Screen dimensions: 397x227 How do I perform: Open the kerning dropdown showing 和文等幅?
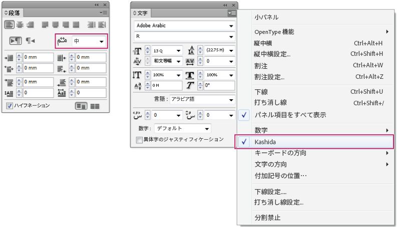point(167,61)
